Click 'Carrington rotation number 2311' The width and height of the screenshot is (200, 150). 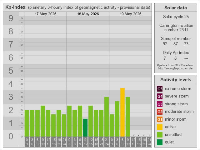click(176, 27)
